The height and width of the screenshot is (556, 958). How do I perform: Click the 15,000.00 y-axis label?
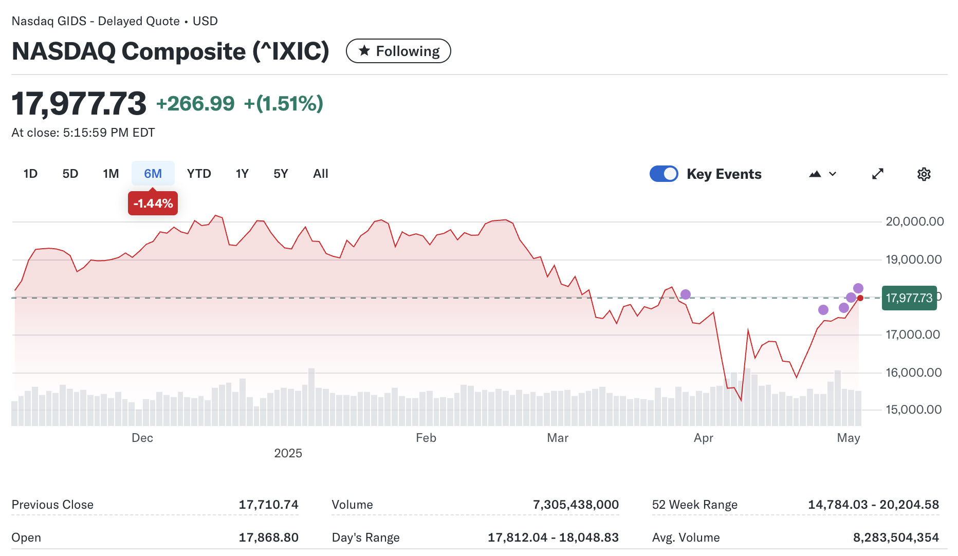pos(914,410)
